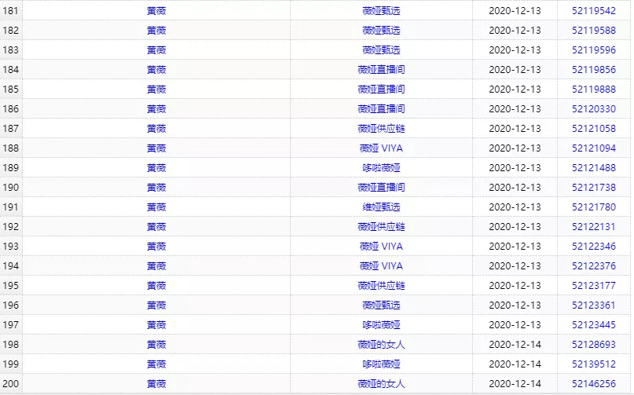Click 哆啦薇娅 trademark in row 189
The width and height of the screenshot is (634, 395).
[381, 168]
